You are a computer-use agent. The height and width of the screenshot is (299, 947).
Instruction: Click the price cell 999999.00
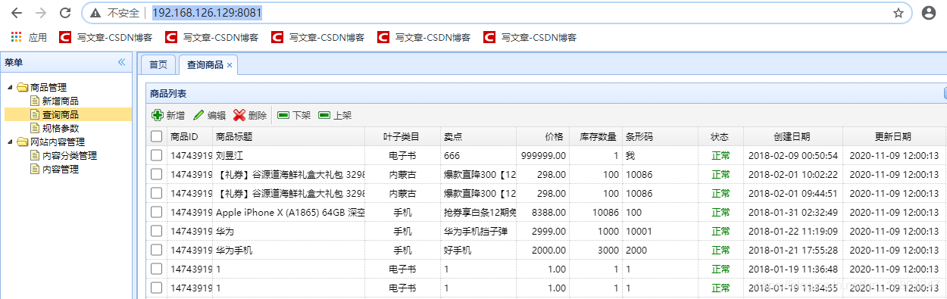(542, 155)
